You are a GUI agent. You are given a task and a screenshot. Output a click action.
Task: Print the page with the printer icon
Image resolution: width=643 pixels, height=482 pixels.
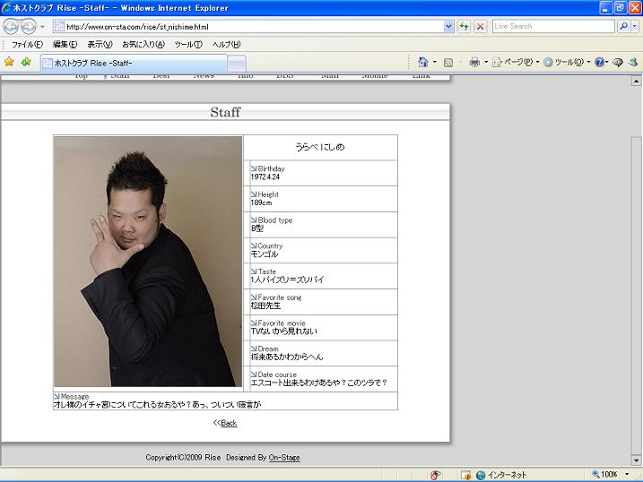(474, 62)
